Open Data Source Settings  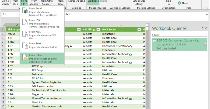point(139,2)
